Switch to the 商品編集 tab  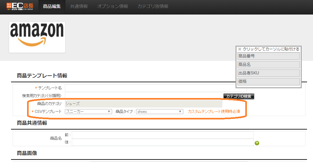[52, 7]
